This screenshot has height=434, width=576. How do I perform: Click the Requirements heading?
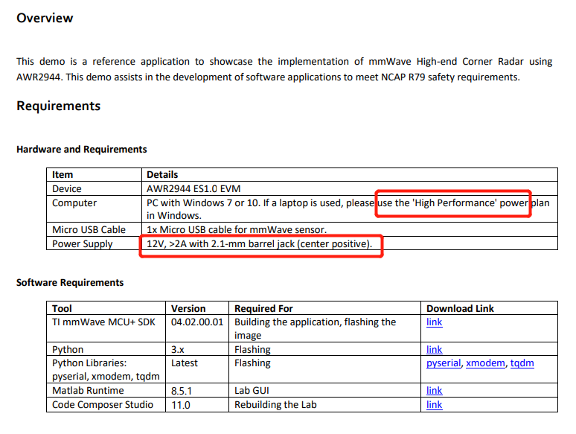coord(58,106)
